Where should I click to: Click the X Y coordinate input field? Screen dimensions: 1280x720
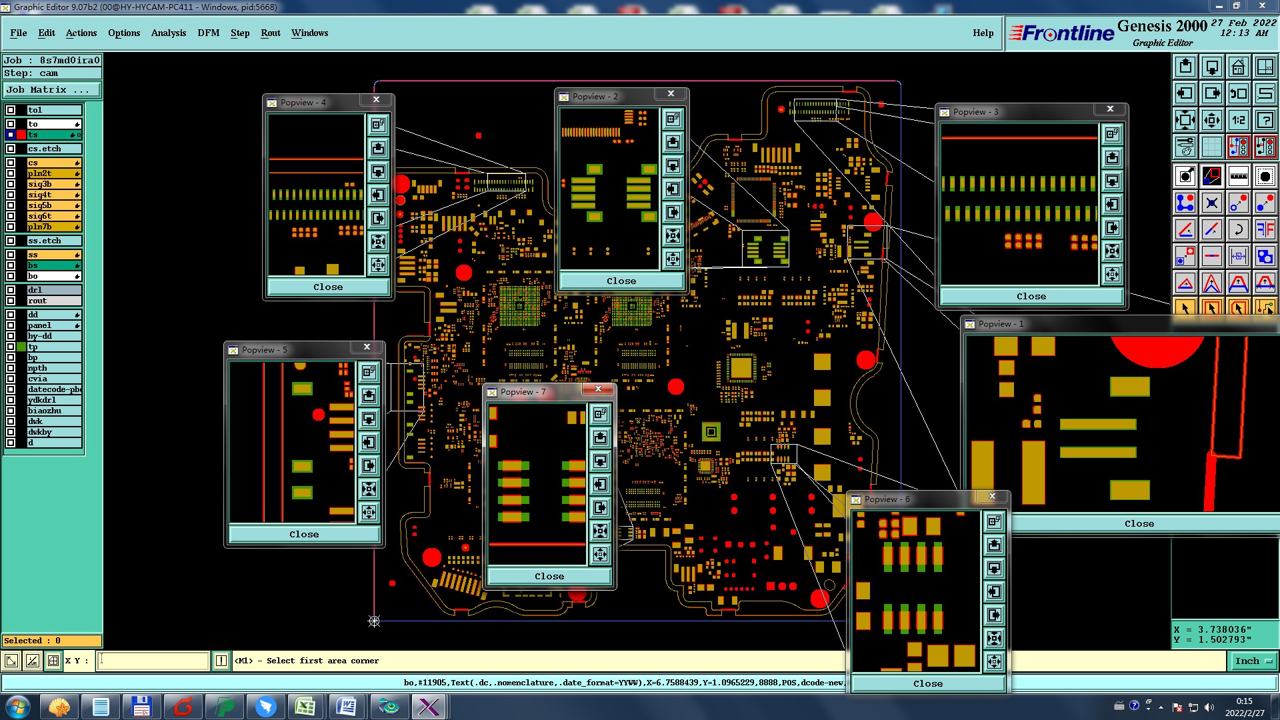pos(153,661)
